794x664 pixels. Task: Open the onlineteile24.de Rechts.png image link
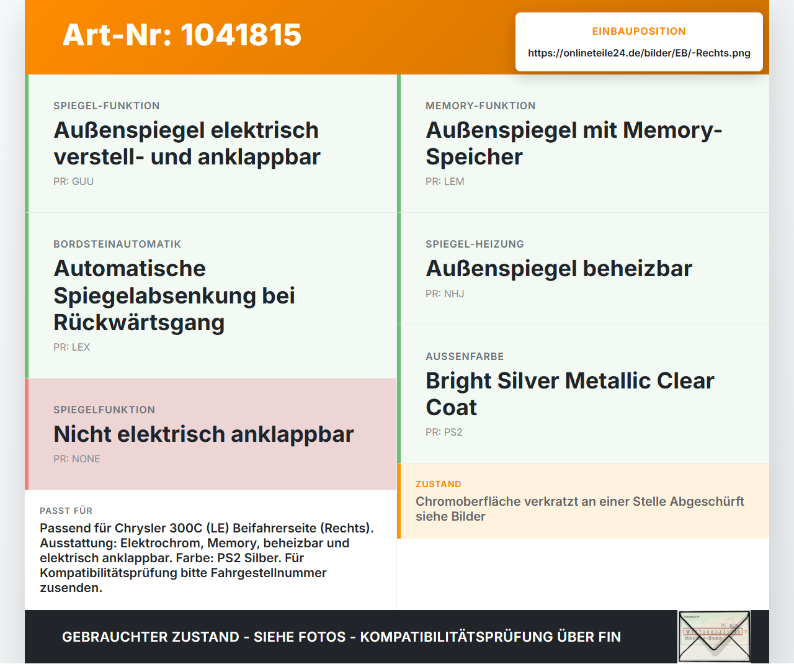pyautogui.click(x=639, y=53)
